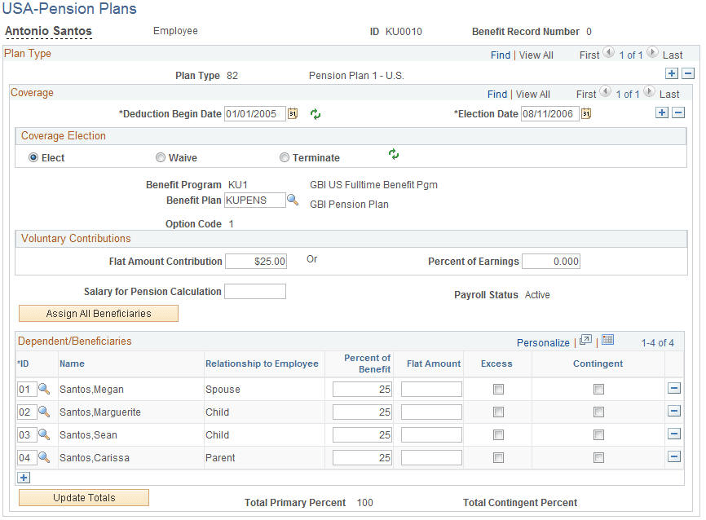Click the Assign All Beneficiaries button

point(98,313)
